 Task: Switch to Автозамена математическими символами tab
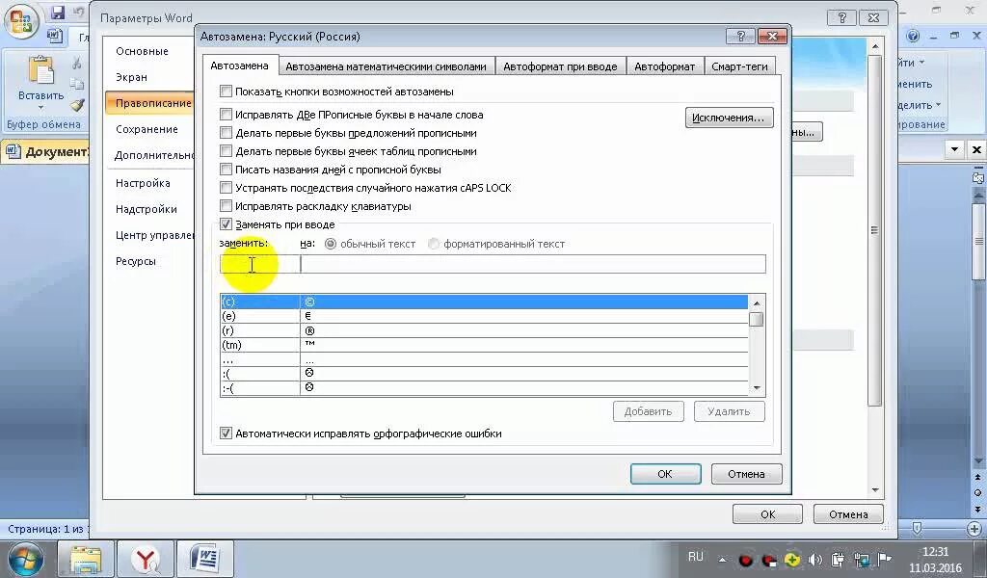pos(386,66)
